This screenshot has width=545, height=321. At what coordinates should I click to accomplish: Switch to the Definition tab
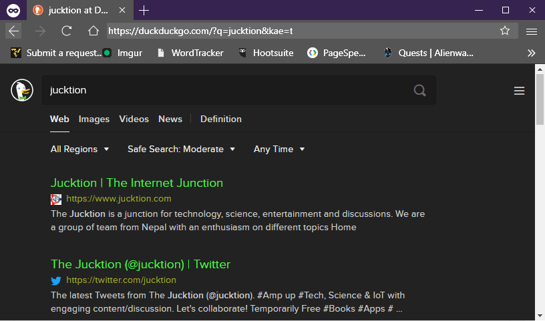[220, 119]
